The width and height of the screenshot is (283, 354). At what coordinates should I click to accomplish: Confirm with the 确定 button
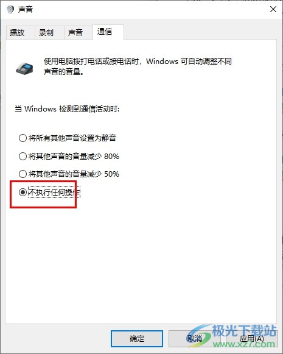pos(137,338)
